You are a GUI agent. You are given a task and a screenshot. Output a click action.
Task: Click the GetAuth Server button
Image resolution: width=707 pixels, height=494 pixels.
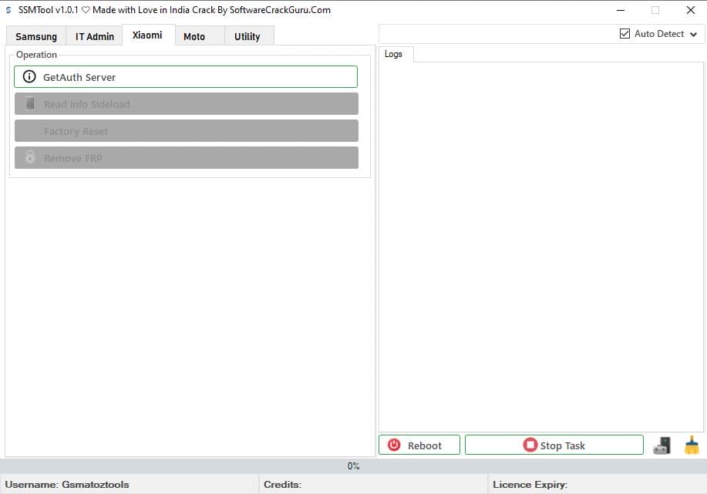[185, 76]
